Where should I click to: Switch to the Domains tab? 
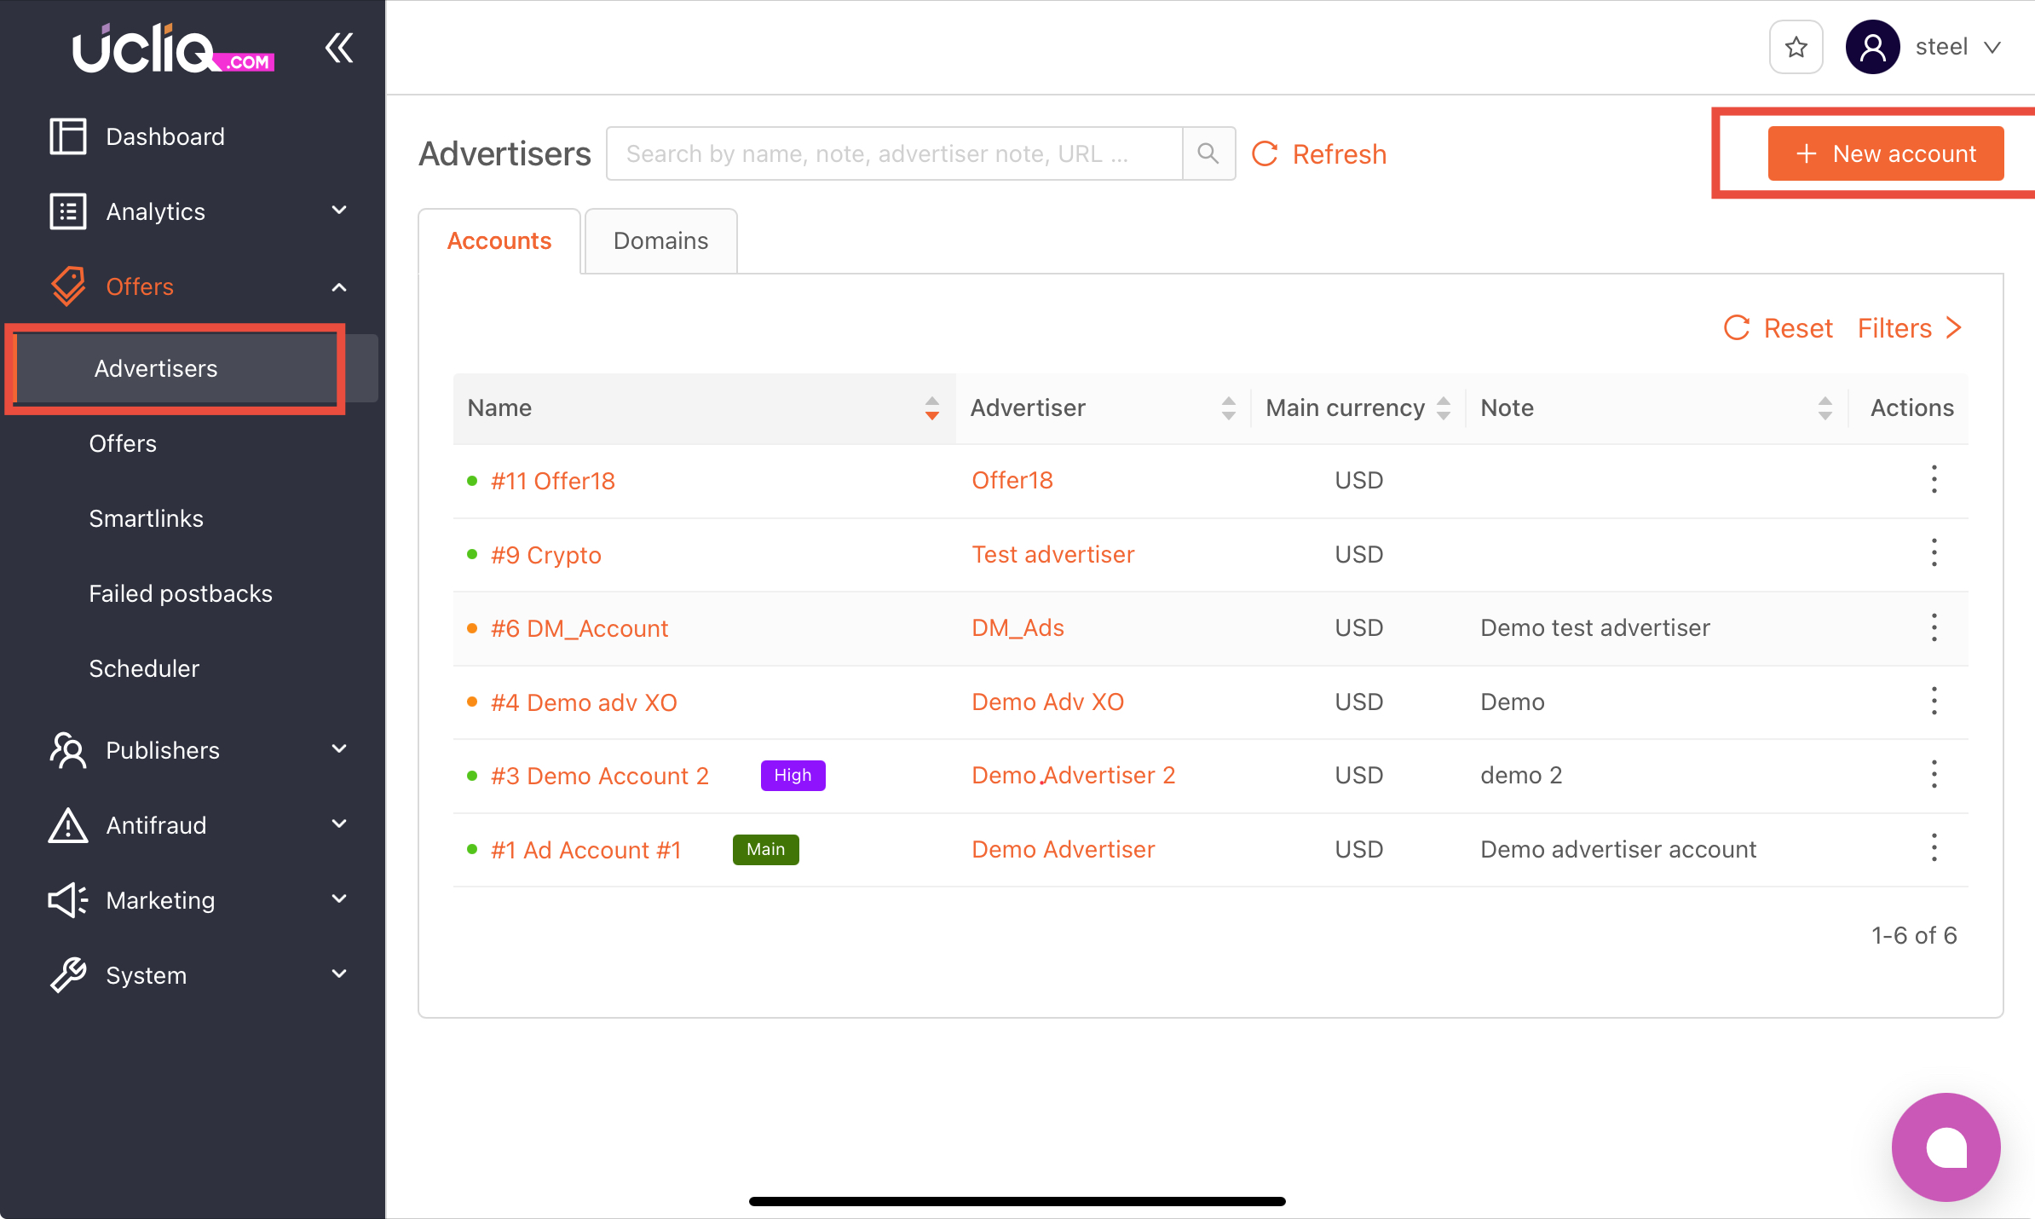point(660,241)
